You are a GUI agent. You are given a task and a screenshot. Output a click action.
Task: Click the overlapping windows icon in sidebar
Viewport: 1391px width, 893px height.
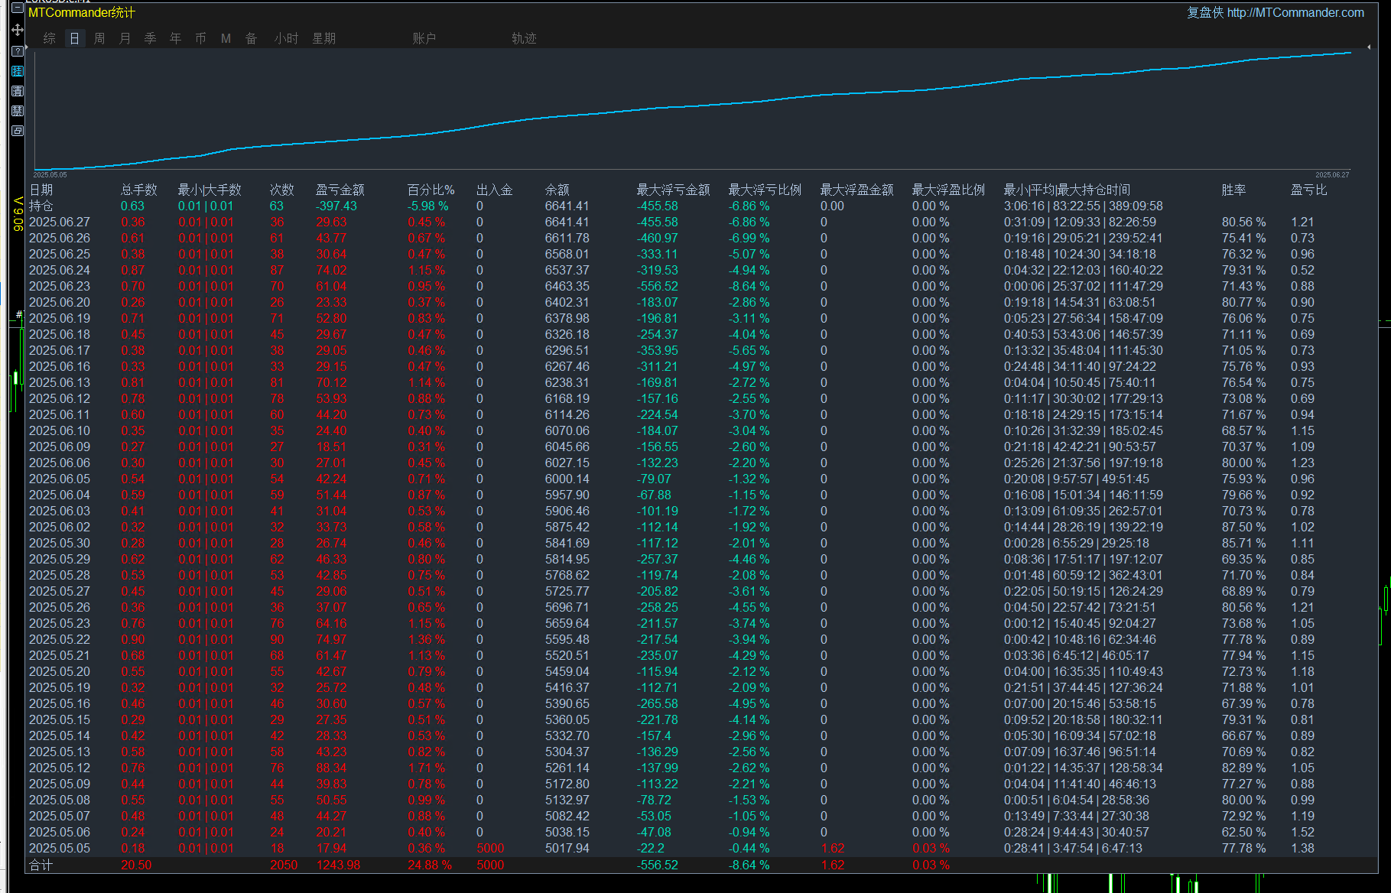[18, 131]
